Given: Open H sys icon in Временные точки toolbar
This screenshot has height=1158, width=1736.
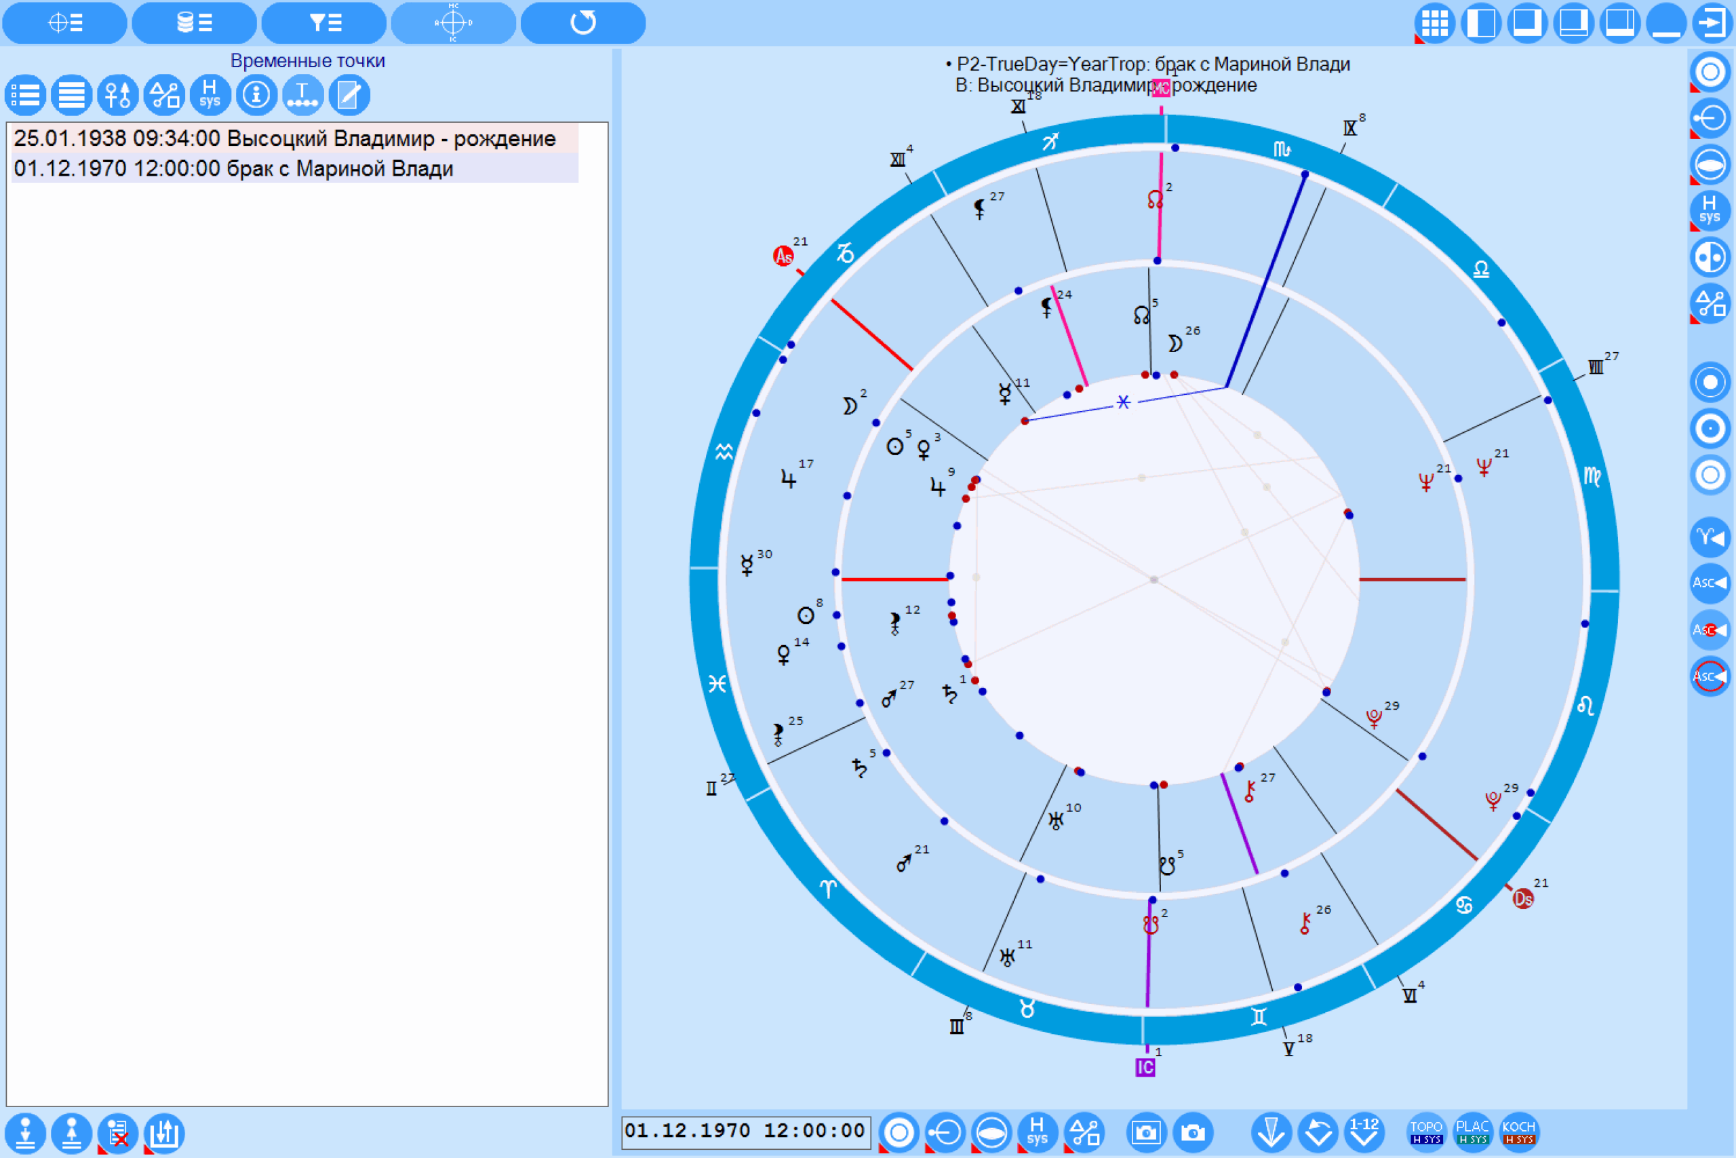Looking at the screenshot, I should point(210,95).
